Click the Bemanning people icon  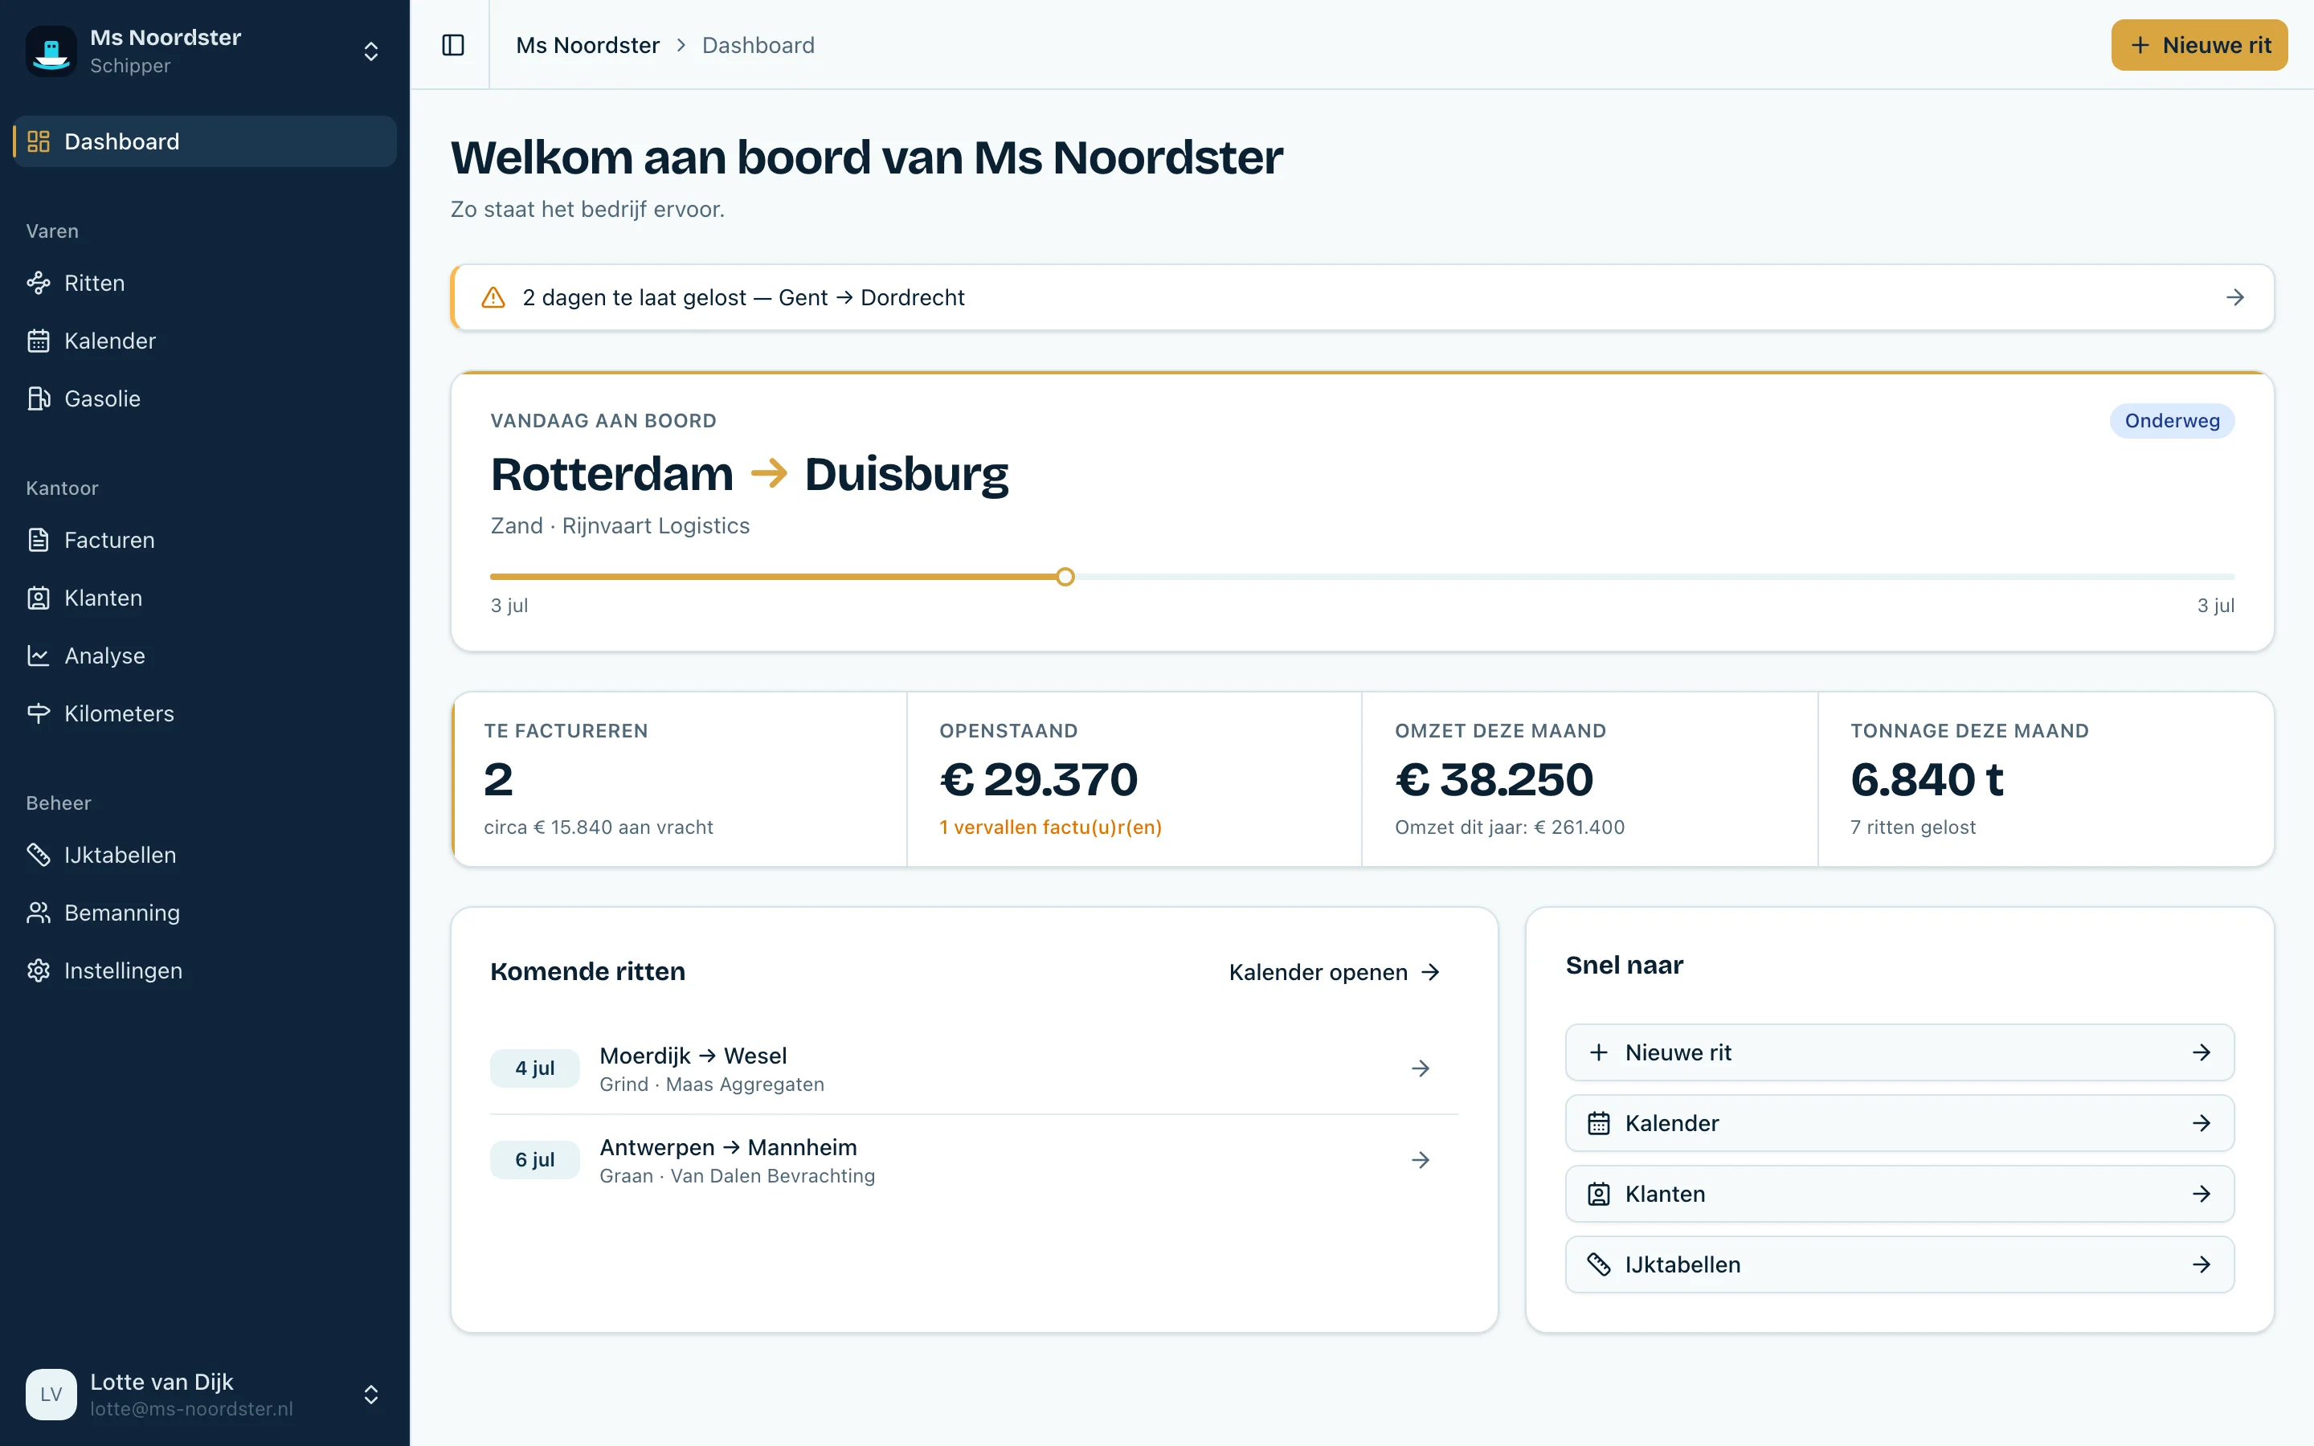pos(39,913)
